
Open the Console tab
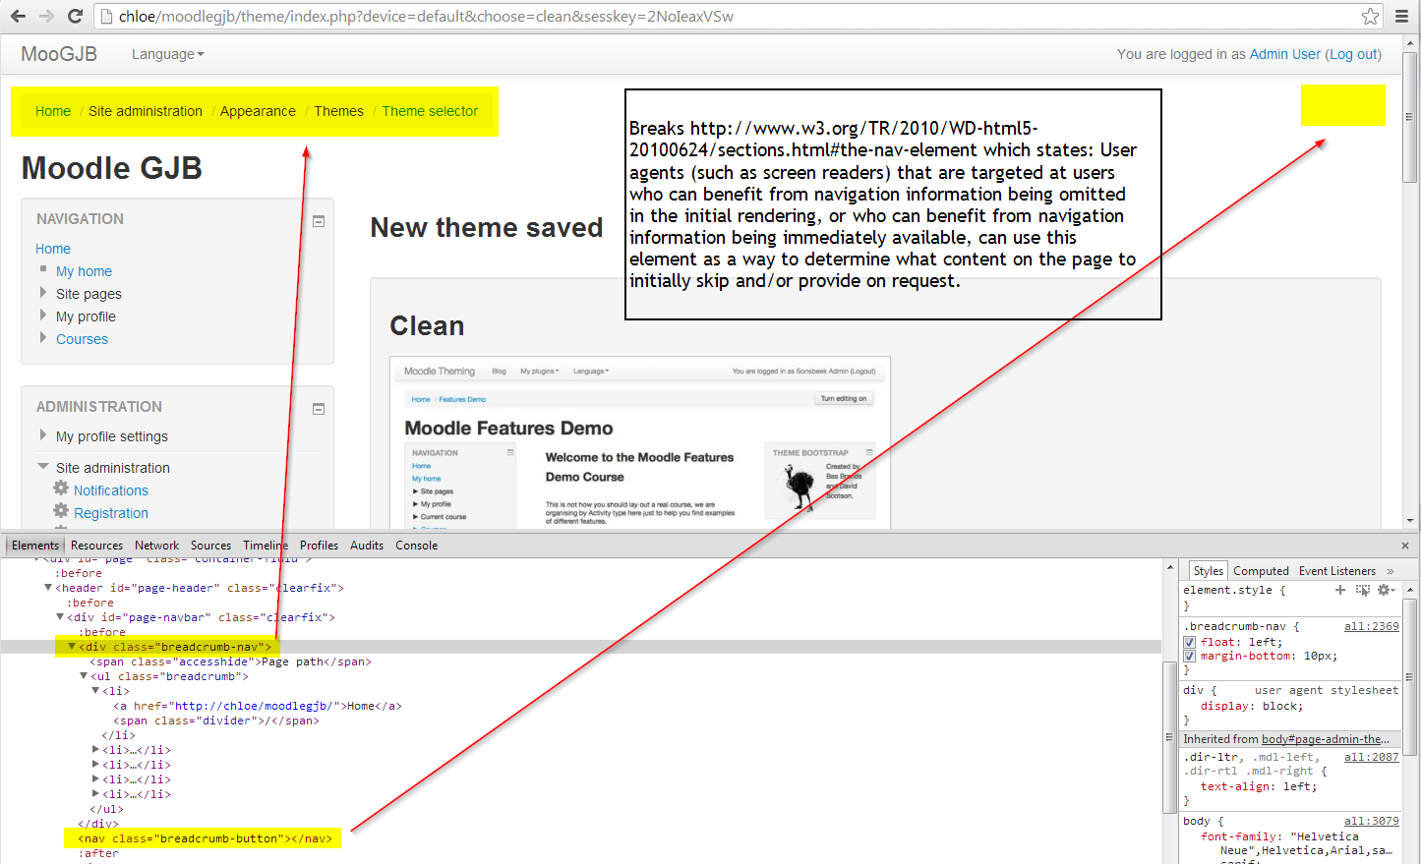pos(417,546)
